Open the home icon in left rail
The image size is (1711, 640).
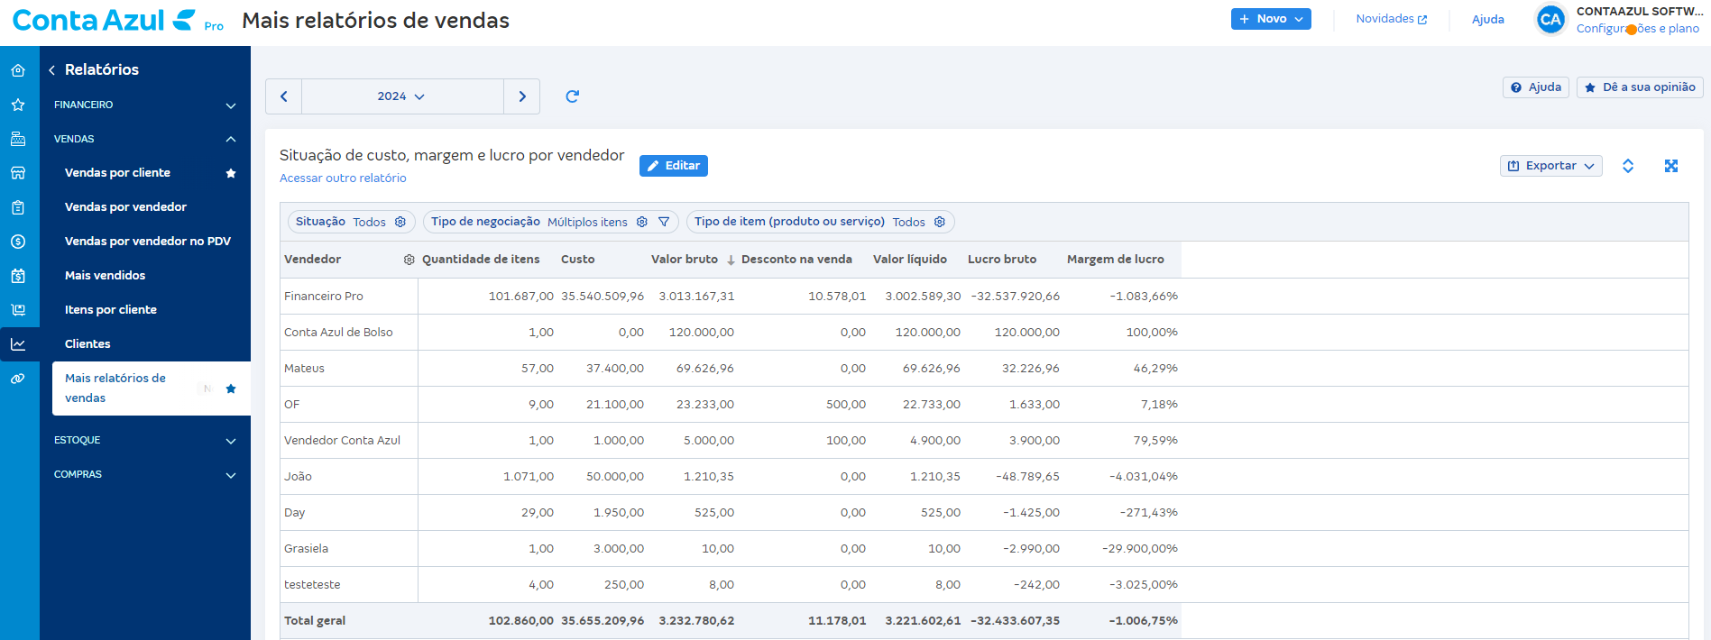pyautogui.click(x=18, y=70)
